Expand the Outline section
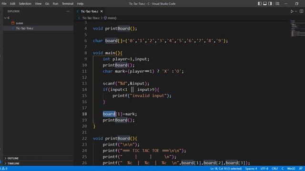 pyautogui.click(x=13, y=158)
